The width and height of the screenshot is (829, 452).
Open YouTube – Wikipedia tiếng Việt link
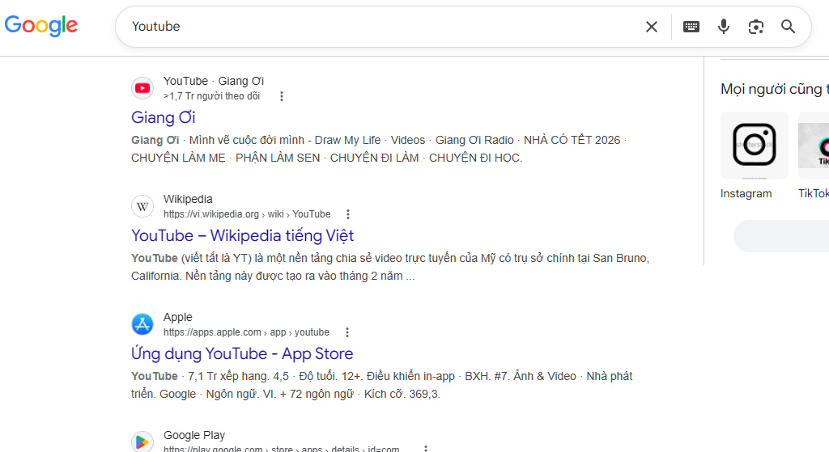point(243,235)
